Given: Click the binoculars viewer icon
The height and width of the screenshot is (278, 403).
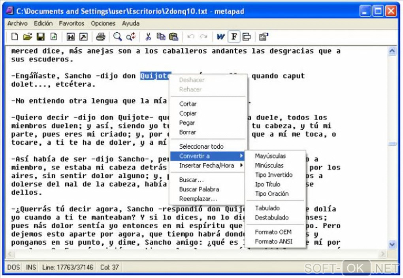Looking at the screenshot, I should 70,37.
